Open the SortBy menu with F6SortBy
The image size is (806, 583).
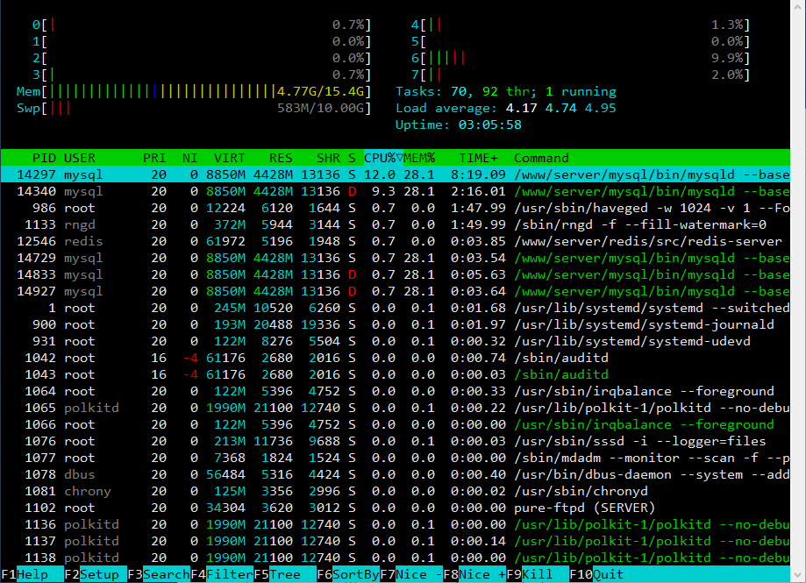349,574
